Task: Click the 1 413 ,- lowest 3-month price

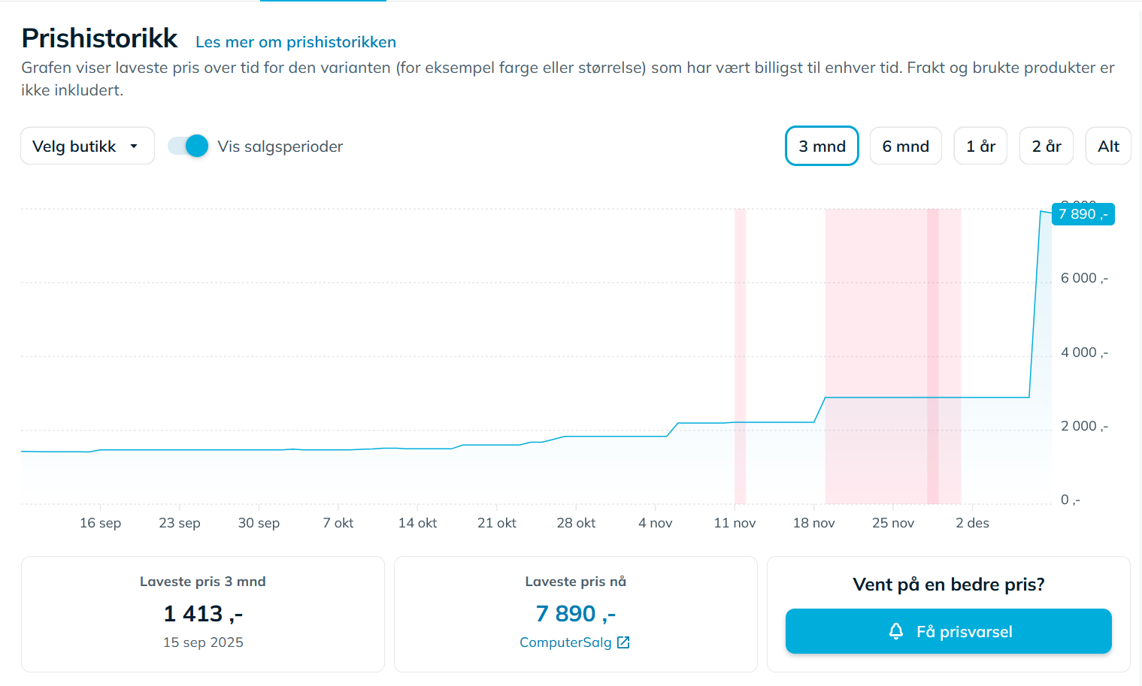Action: click(x=203, y=614)
